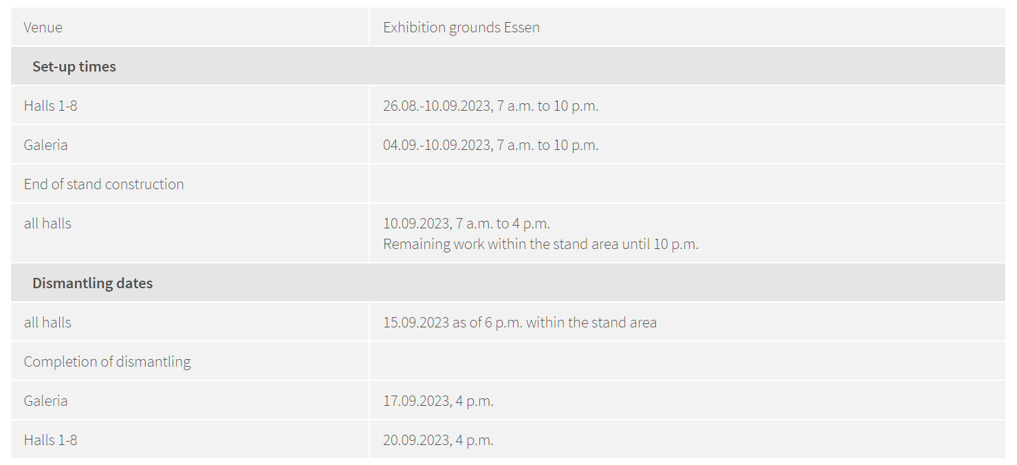Click the all halls label under Dismantling dates
Image resolution: width=1017 pixels, height=465 pixels.
pos(47,322)
